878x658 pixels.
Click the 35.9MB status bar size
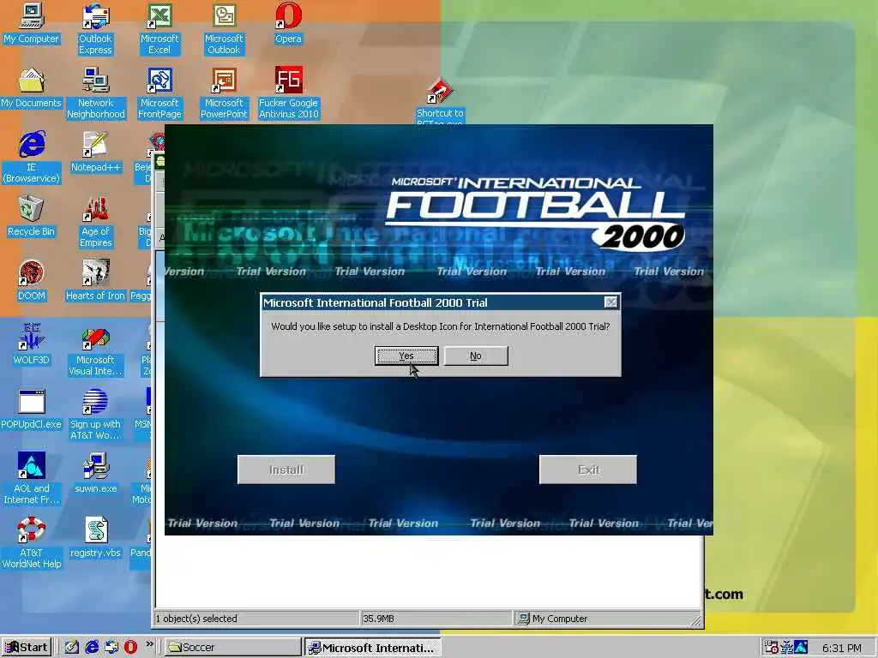point(378,619)
